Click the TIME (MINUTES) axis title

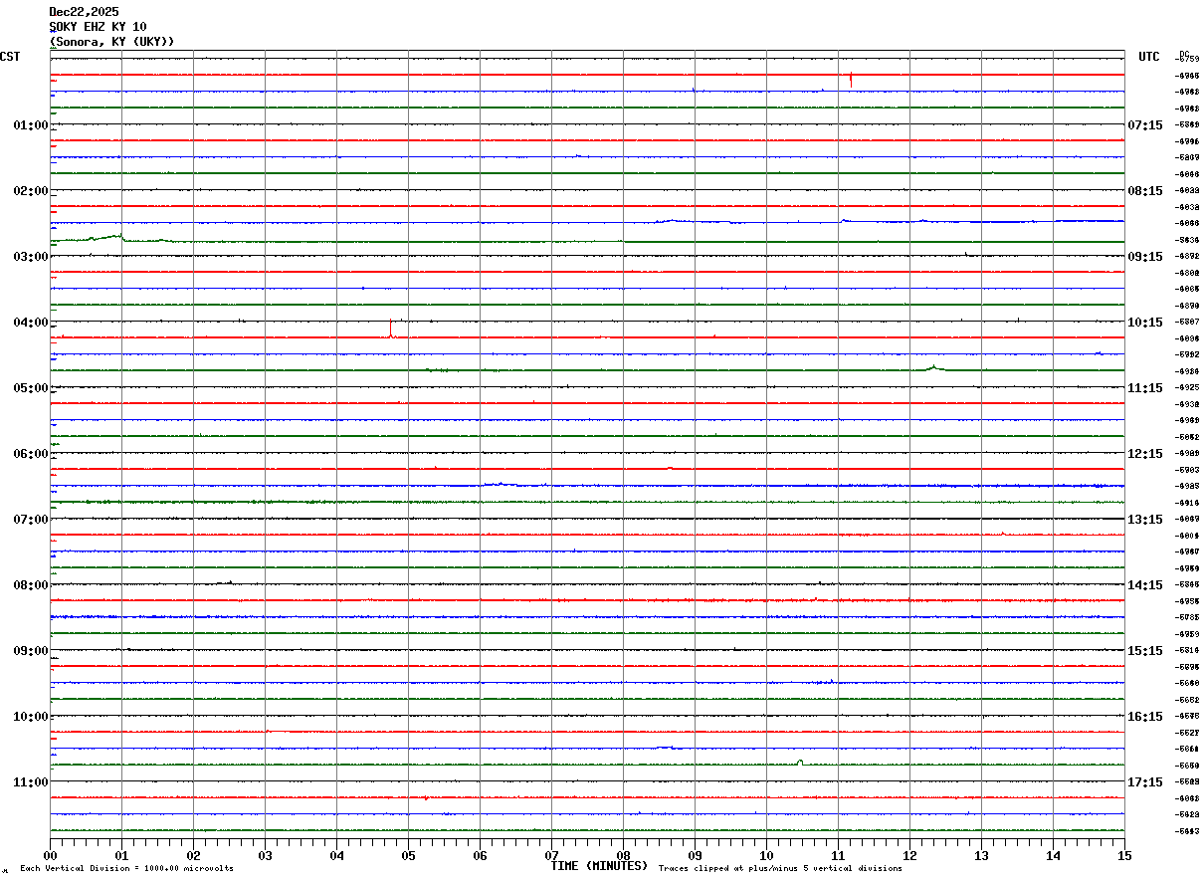click(599, 866)
